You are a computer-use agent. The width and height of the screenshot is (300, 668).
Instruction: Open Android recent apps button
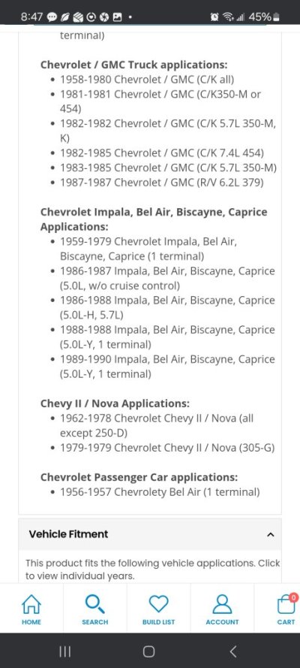tap(65, 651)
